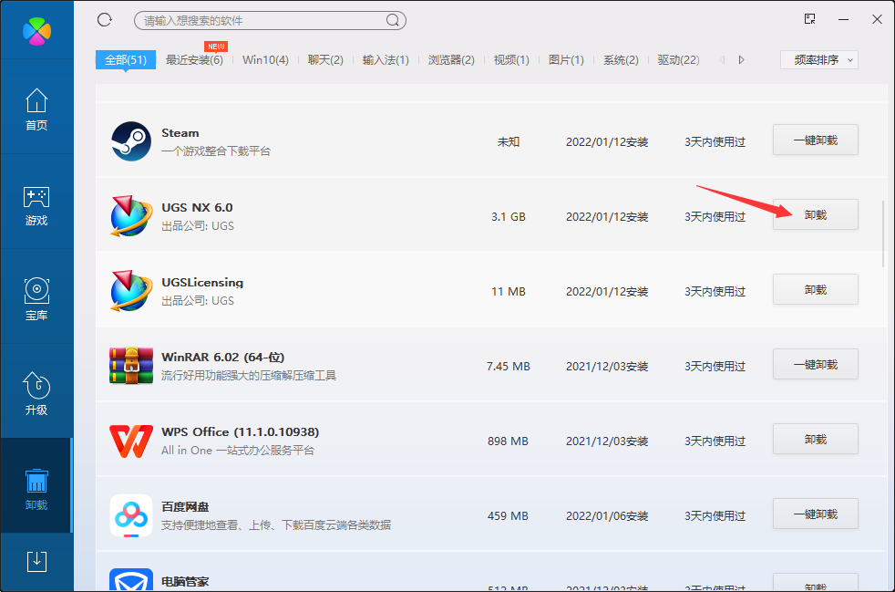Image resolution: width=895 pixels, height=592 pixels.
Task: Open the window menu icon near minimize
Action: 809,19
